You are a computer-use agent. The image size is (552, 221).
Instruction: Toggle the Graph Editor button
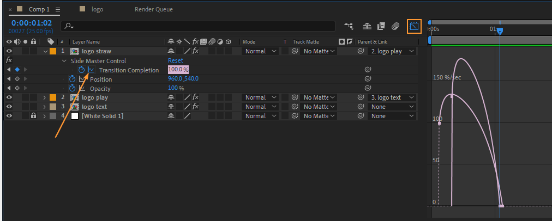coord(414,26)
